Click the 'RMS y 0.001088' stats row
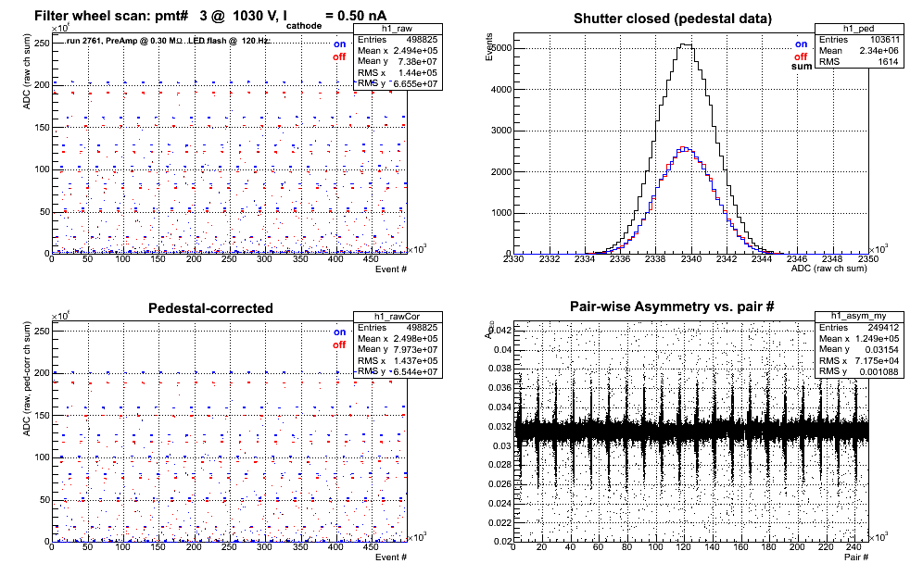This screenshot has width=923, height=576. coord(859,371)
